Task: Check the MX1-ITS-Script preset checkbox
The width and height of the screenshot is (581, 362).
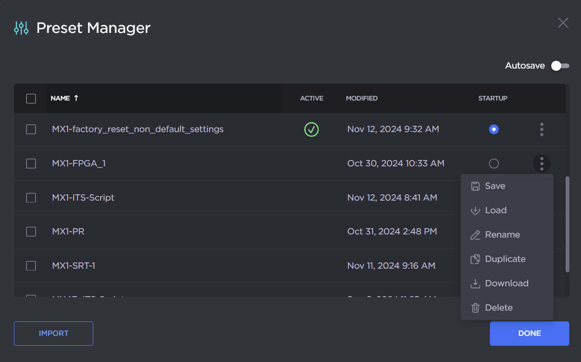Action: point(31,197)
